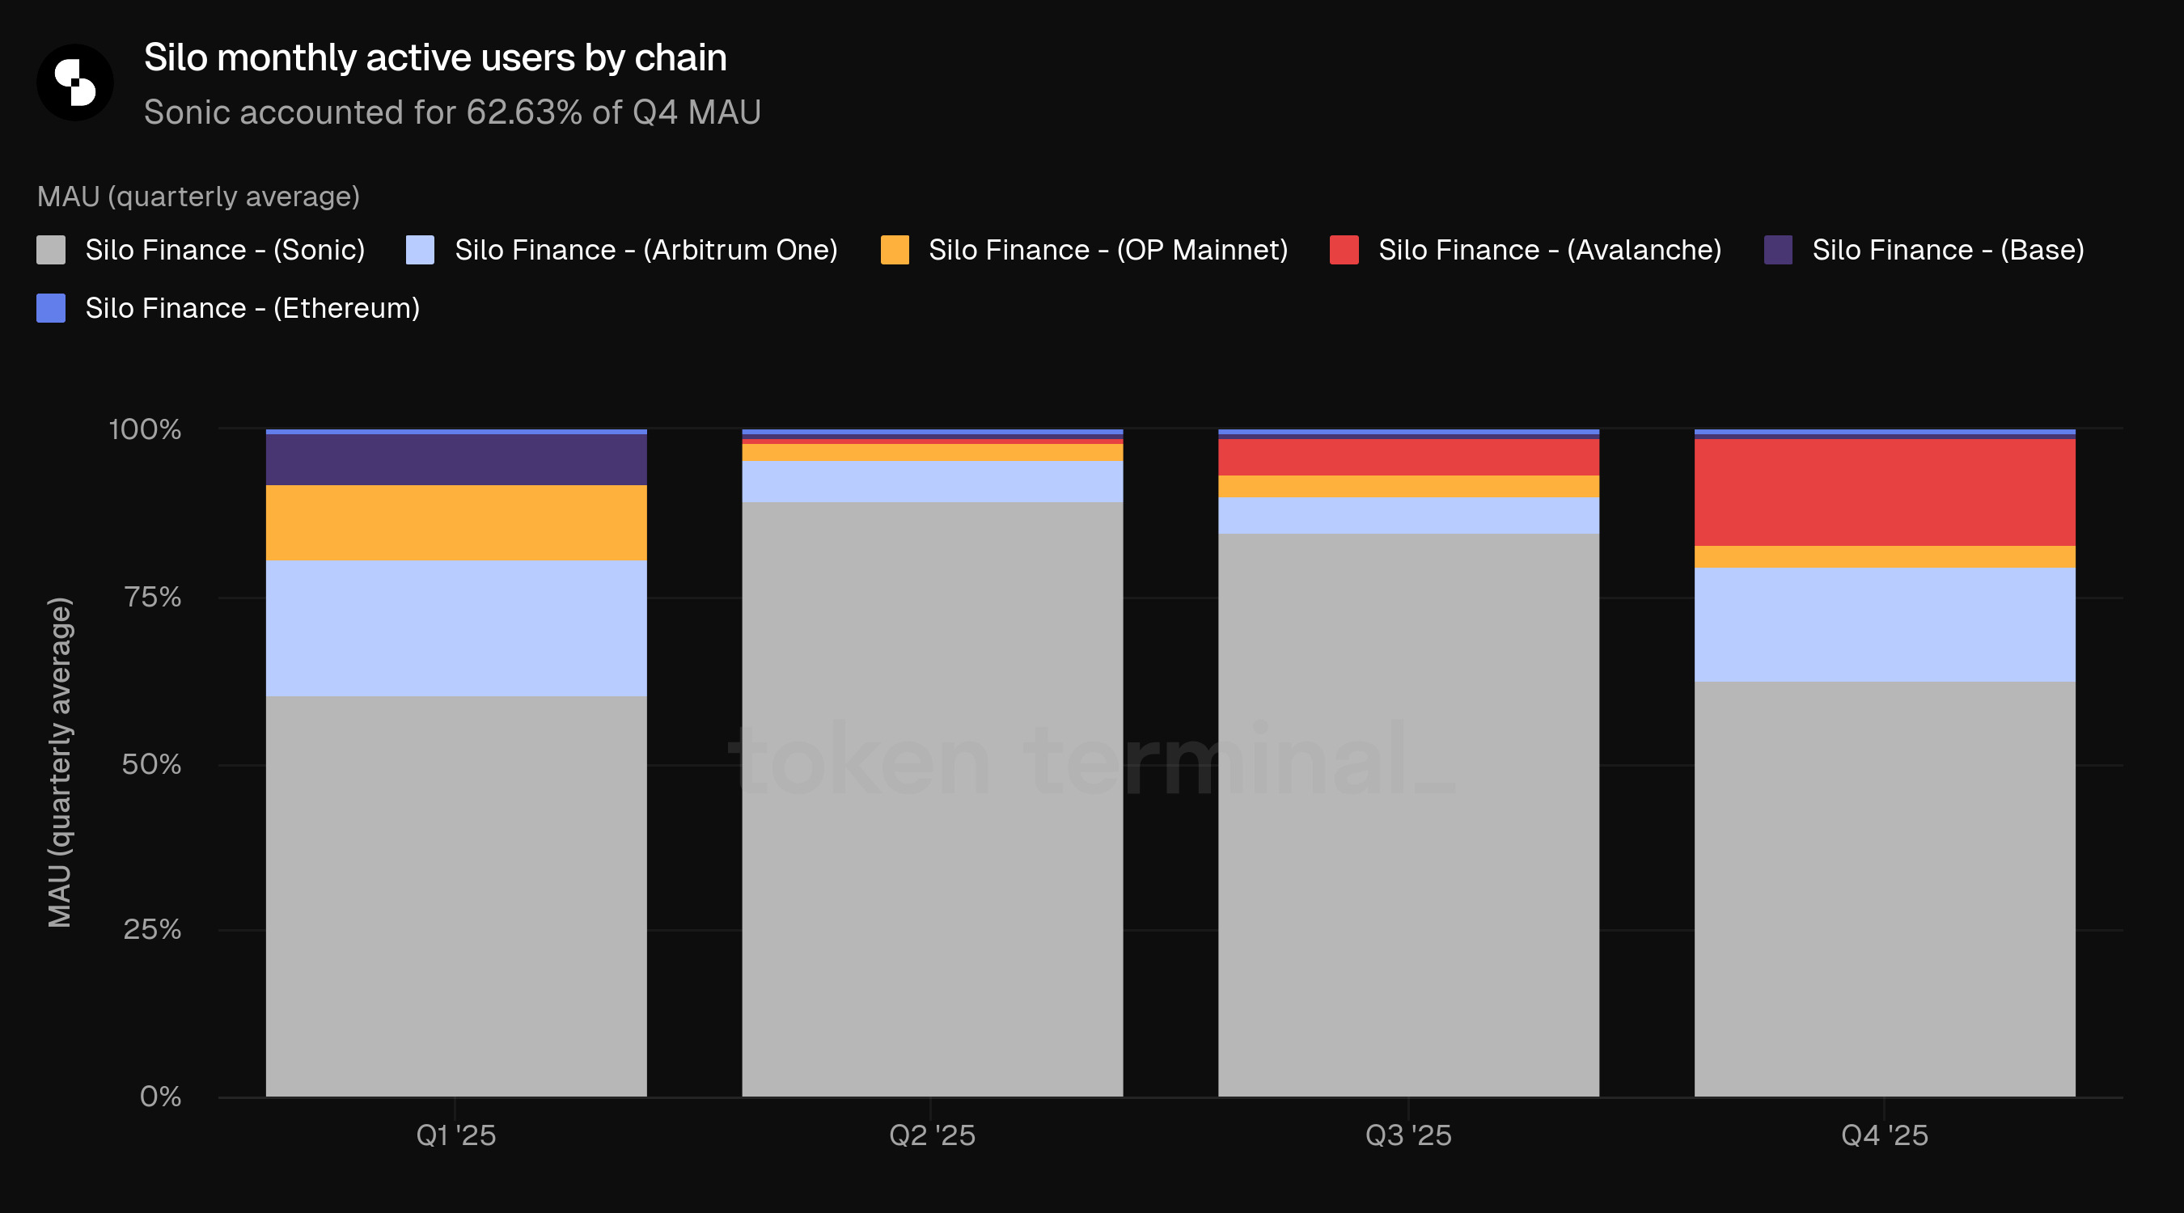Click the Q3 '25 axis label
The image size is (2184, 1213).
1408,1135
